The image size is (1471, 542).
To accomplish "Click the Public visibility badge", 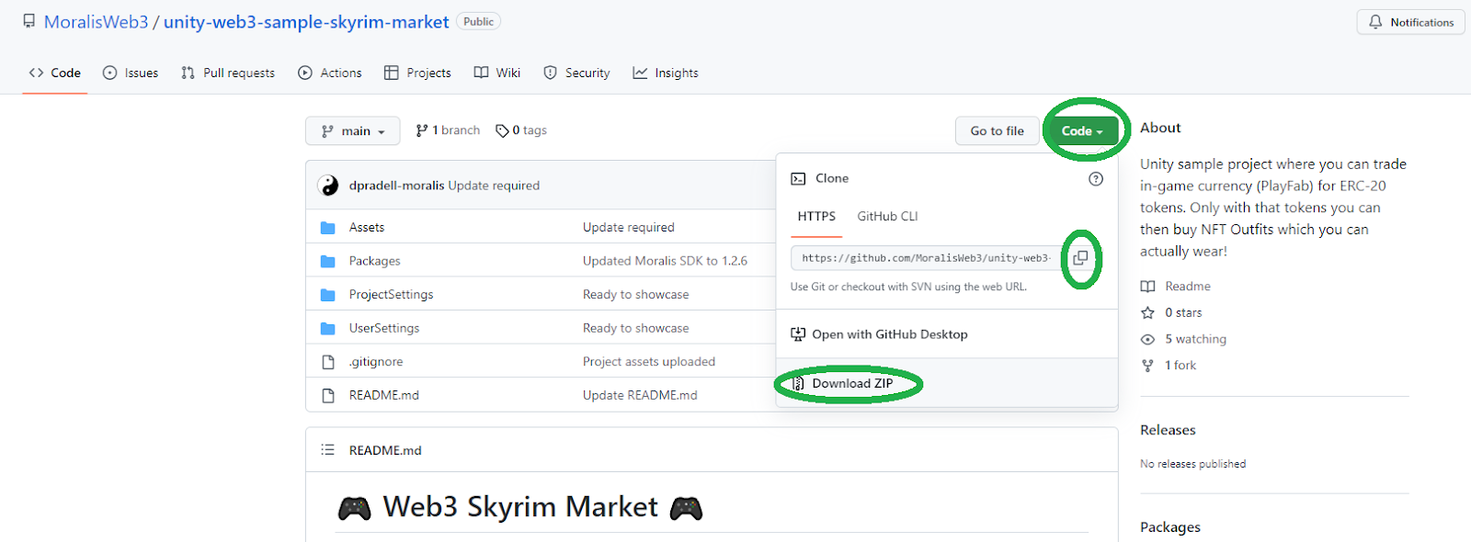I will (478, 21).
